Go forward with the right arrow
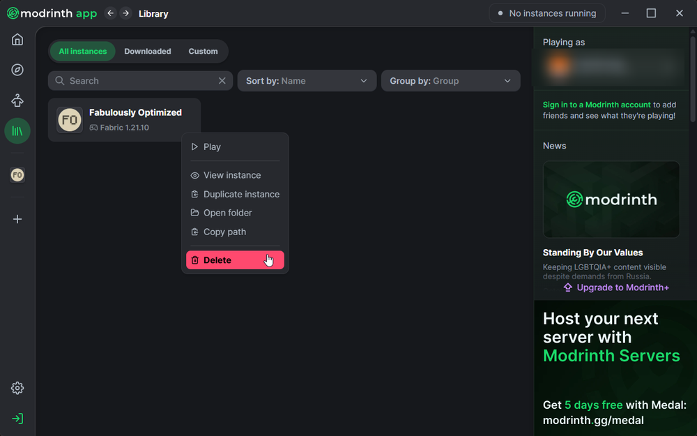The width and height of the screenshot is (697, 436). (125, 13)
